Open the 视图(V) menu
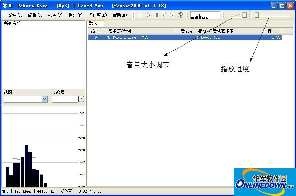This screenshot has width=296, height=196. pos(55,15)
